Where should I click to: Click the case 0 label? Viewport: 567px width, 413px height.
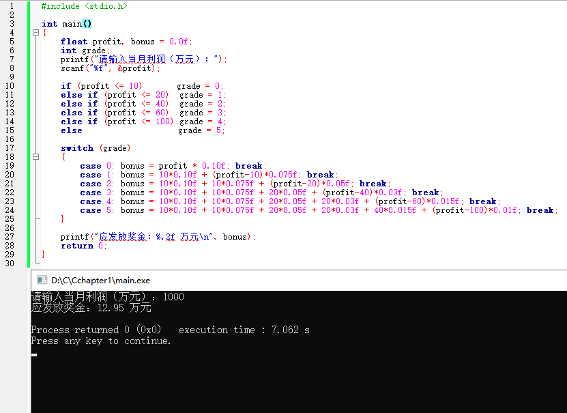point(97,166)
